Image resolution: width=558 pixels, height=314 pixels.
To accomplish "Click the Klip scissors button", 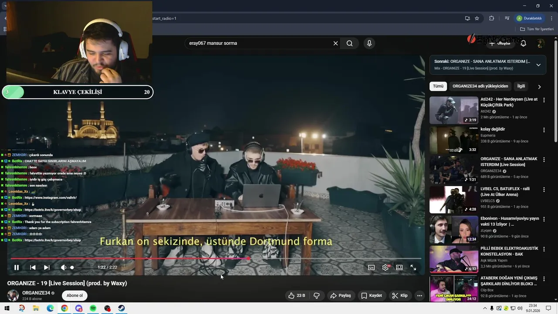I will 400,296.
